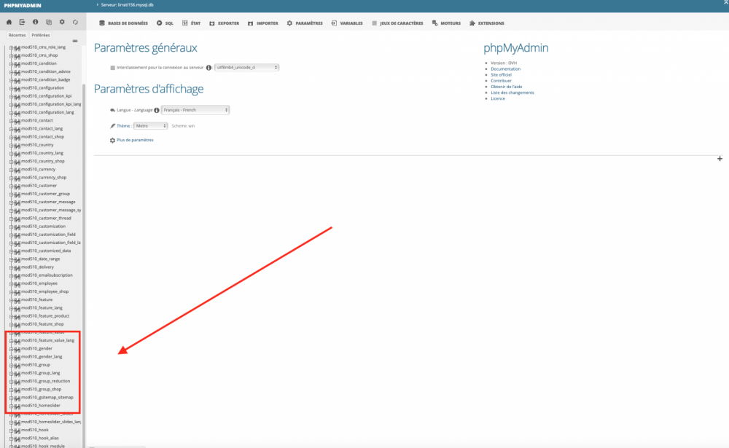Switch to the État tab
Screen dimensions: 729x448
pyautogui.click(x=192, y=23)
